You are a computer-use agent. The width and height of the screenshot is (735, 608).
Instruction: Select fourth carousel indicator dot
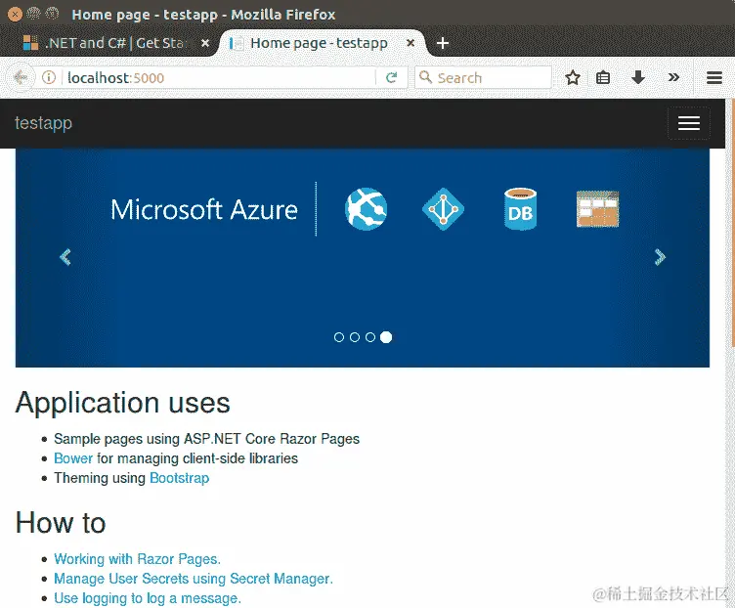click(x=386, y=337)
